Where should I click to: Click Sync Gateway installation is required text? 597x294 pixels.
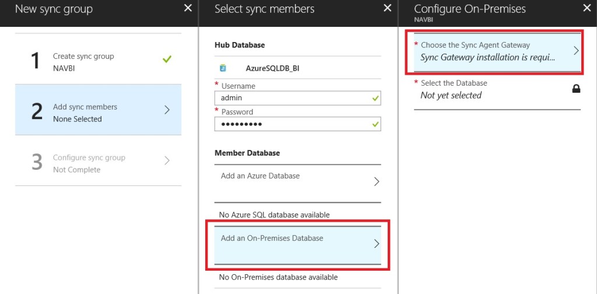pyautogui.click(x=488, y=58)
